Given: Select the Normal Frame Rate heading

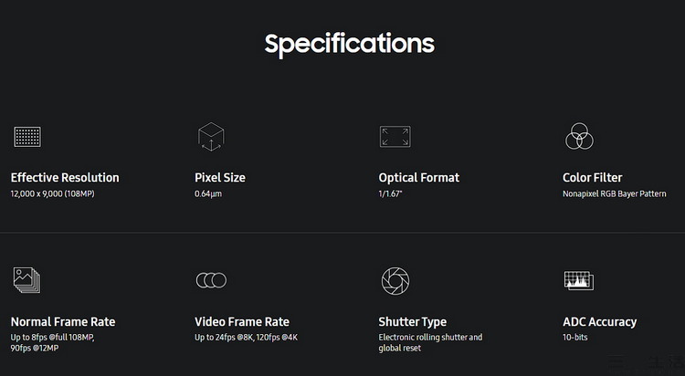Looking at the screenshot, I should (x=63, y=321).
